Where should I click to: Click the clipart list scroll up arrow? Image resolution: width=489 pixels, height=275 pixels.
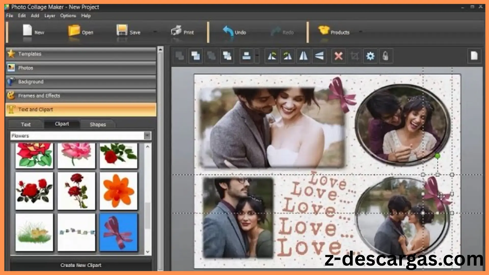[x=147, y=146]
